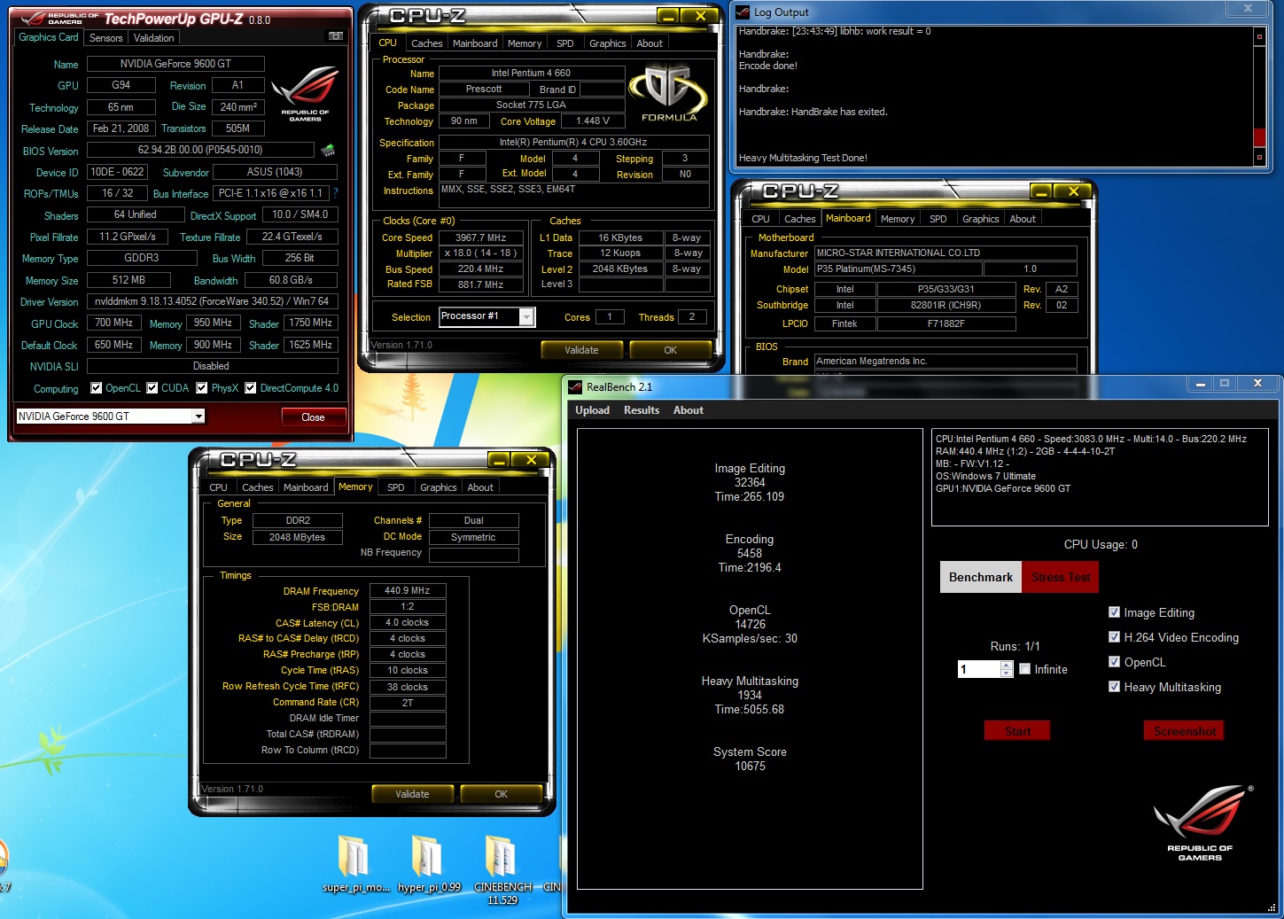Click the RealBench title bar icon
1284x919 pixels.
click(x=575, y=386)
